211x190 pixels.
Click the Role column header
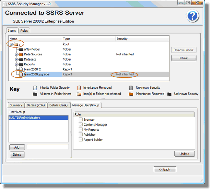(134, 114)
